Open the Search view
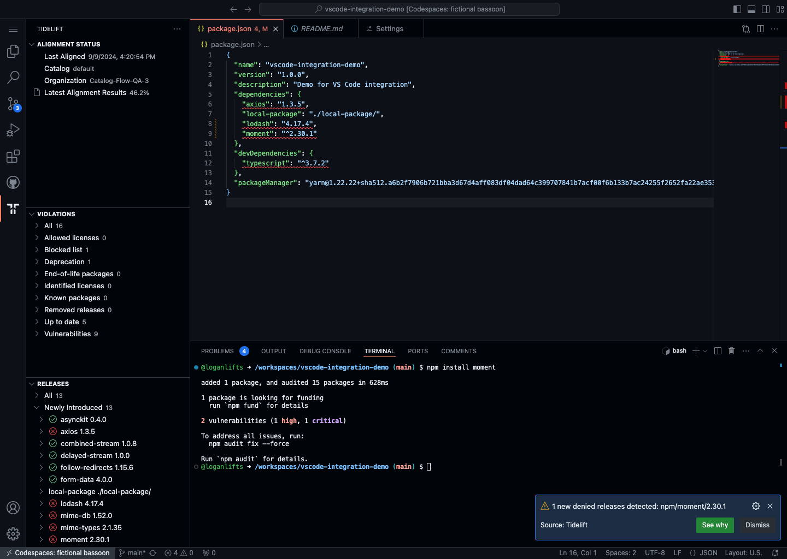The height and width of the screenshot is (559, 787). pos(13,78)
